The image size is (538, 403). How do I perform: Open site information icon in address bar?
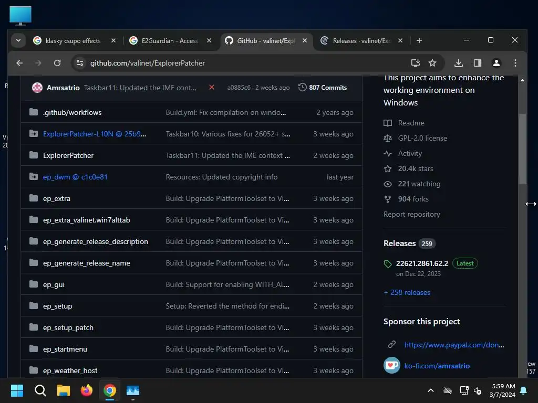[80, 63]
